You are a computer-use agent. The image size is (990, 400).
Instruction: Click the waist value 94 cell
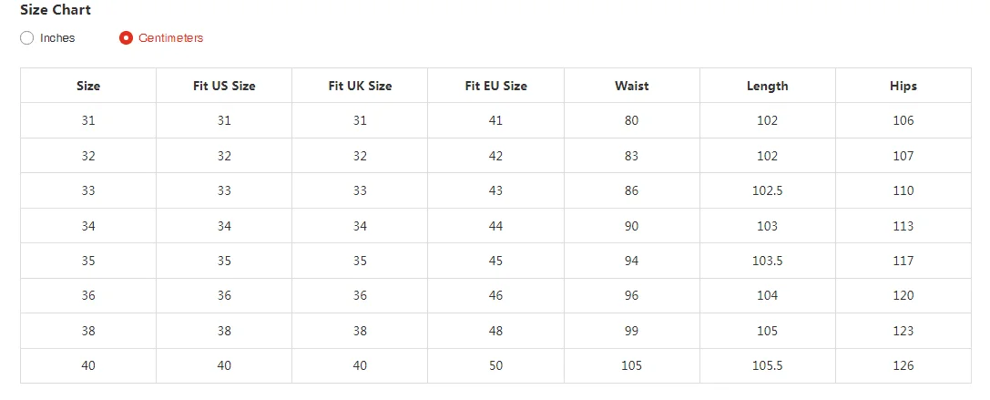pos(631,261)
